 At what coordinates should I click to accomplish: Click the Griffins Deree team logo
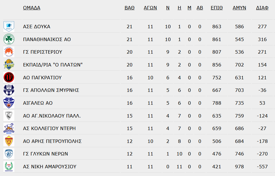[x=9, y=128]
